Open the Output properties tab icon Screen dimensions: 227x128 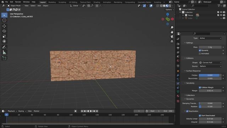178,48
